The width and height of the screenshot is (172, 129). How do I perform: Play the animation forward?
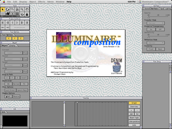coord(17,23)
